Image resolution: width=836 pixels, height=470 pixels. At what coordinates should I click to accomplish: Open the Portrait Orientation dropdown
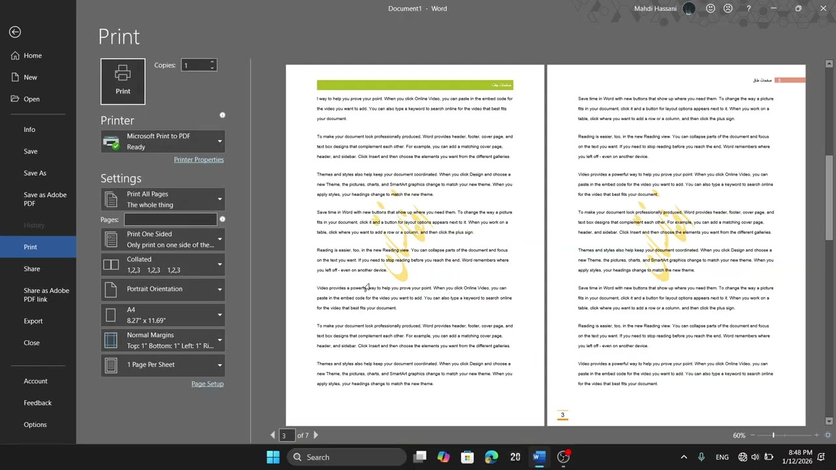click(x=163, y=289)
